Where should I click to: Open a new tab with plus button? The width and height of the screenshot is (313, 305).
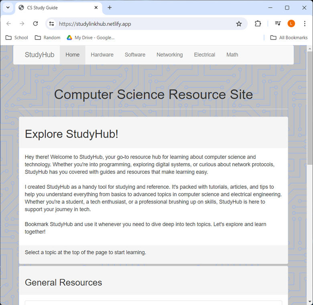[110, 8]
